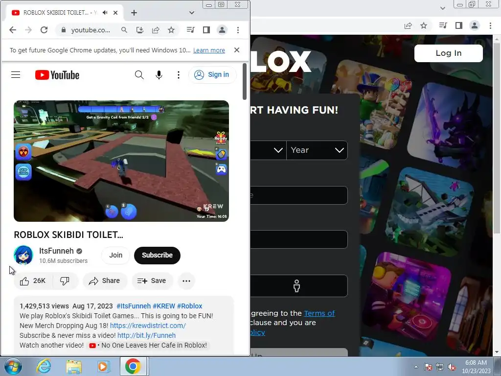Open media controls in YouTube window

190,30
